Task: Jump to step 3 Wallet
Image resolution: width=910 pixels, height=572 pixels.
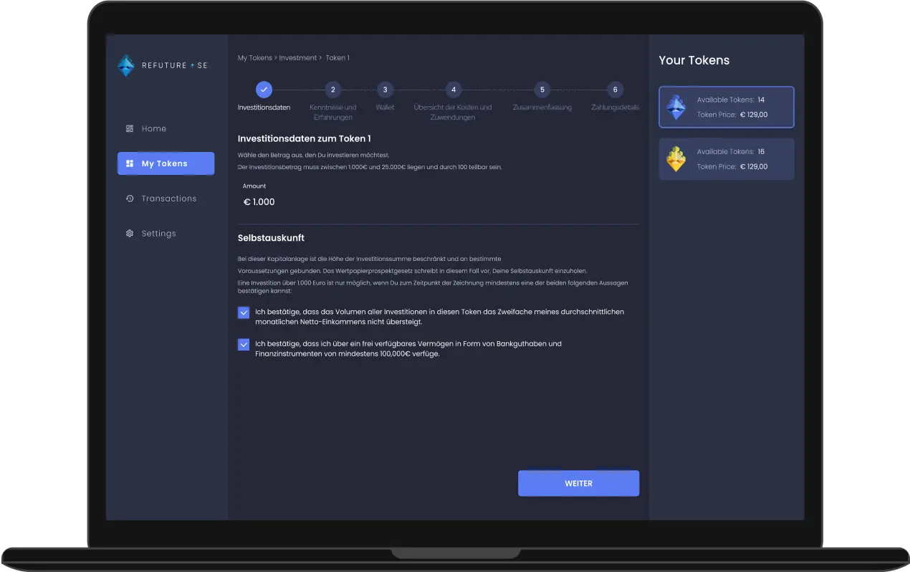Action: click(x=385, y=90)
